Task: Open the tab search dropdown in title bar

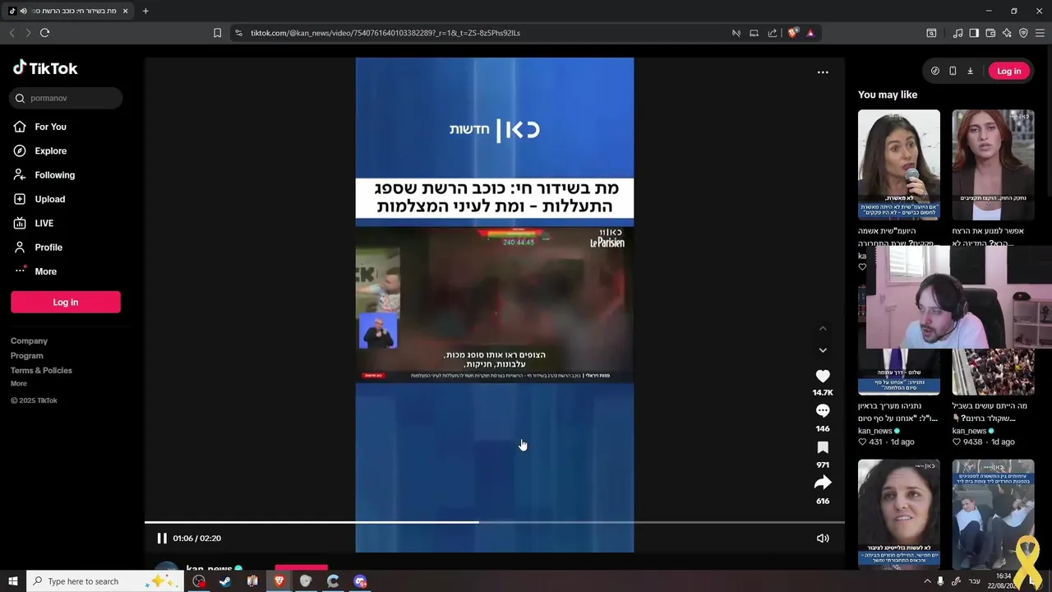Action: point(931,33)
